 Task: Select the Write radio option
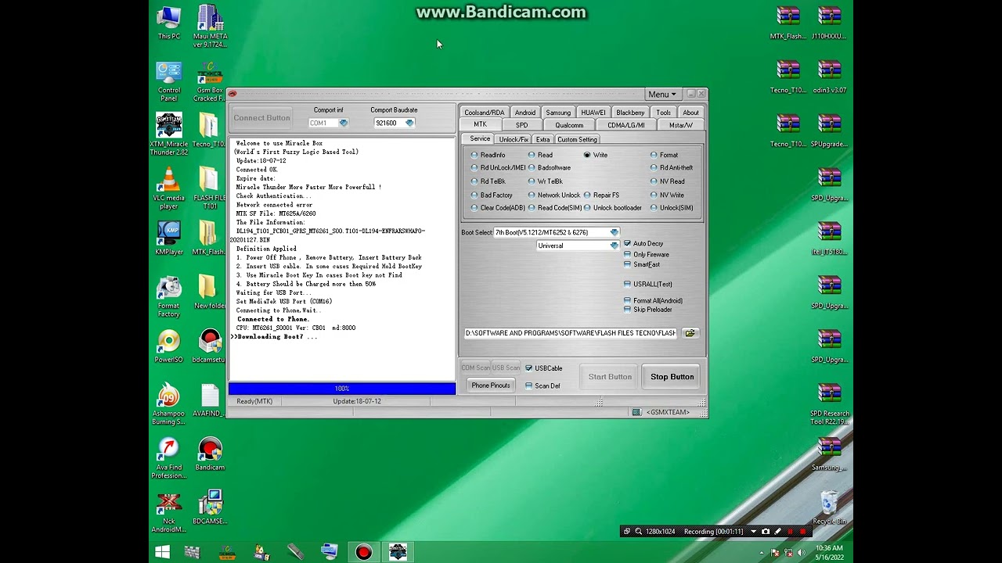pyautogui.click(x=595, y=155)
